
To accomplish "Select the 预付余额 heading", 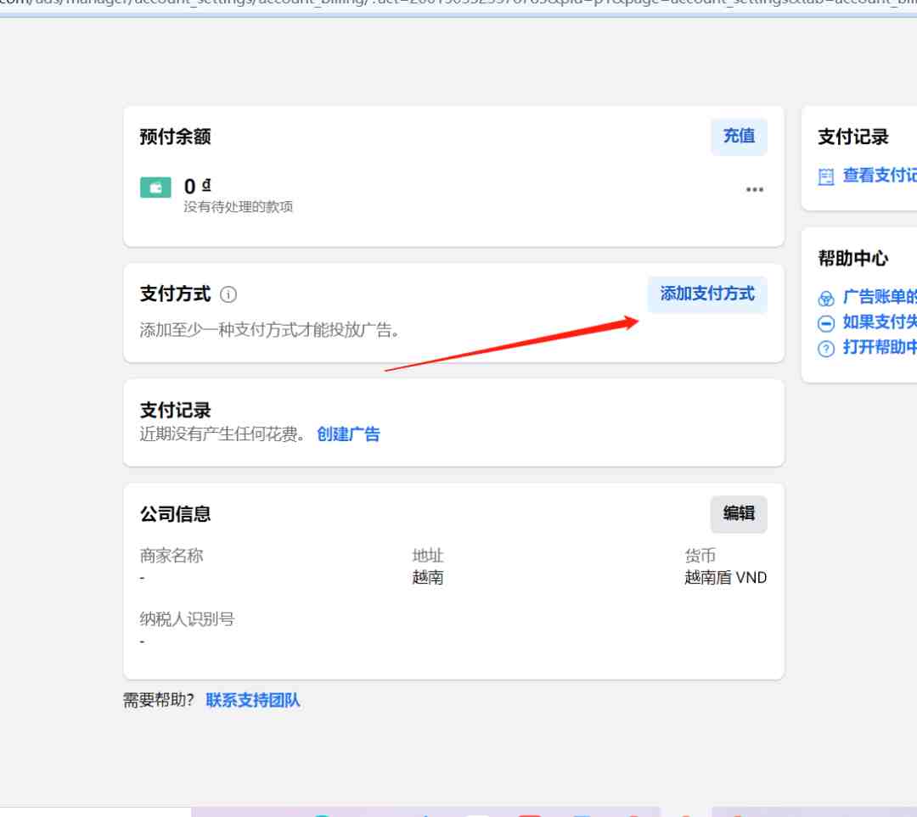I will coord(175,137).
